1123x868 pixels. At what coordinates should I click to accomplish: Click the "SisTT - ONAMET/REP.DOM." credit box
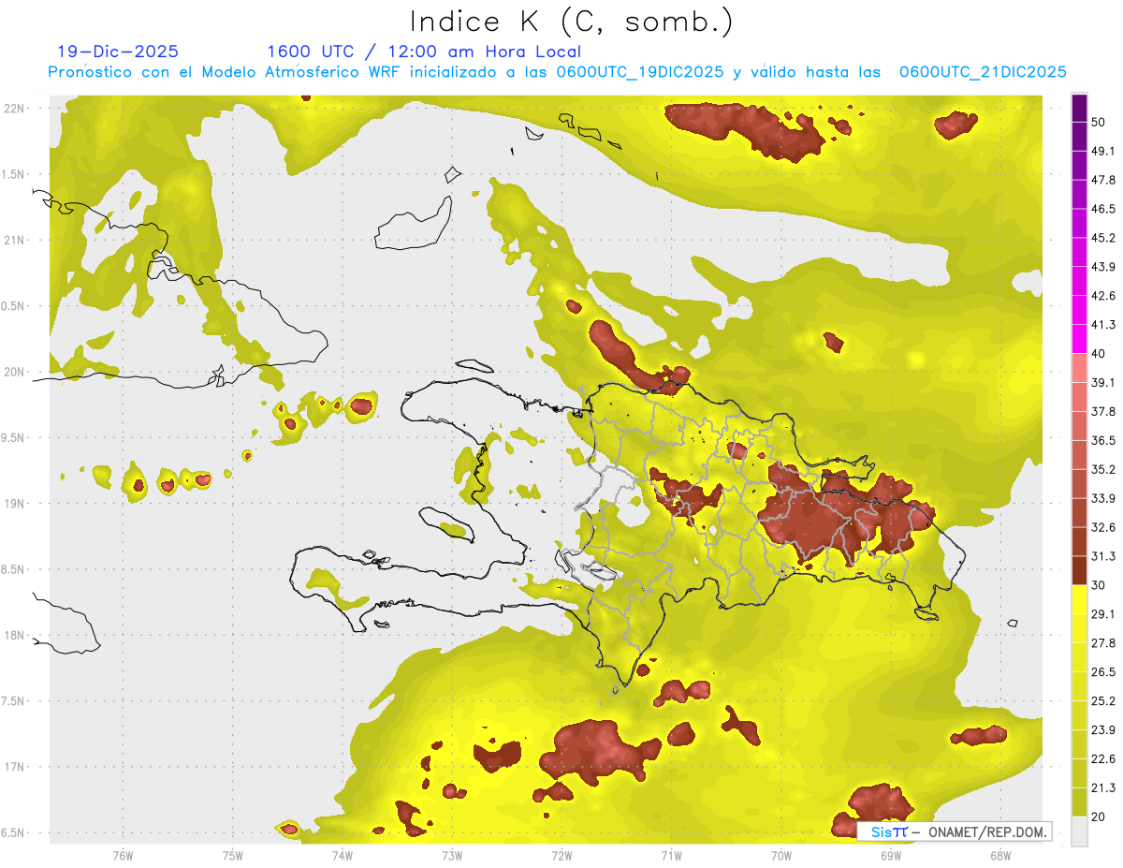tap(954, 831)
